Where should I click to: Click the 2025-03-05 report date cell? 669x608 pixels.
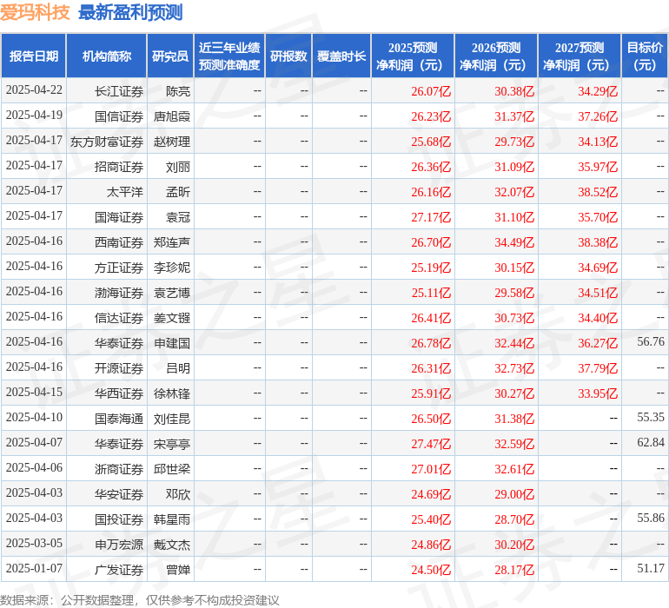pos(35,544)
